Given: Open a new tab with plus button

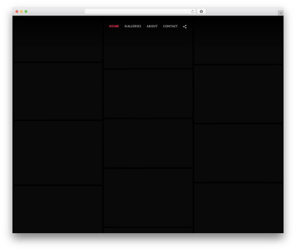Looking at the screenshot, I should (x=281, y=13).
